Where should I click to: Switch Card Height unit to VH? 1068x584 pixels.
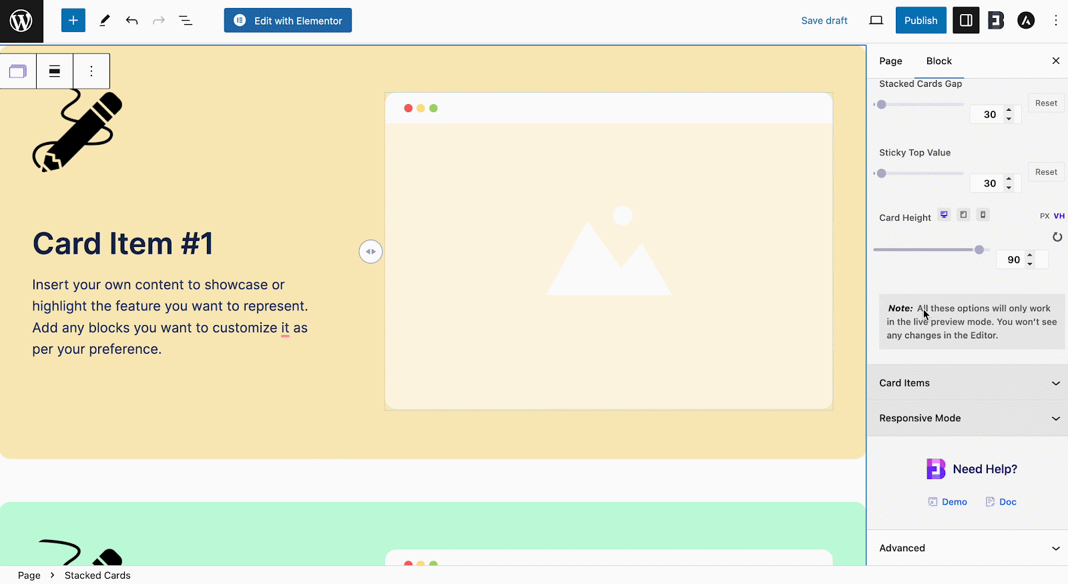(x=1059, y=216)
